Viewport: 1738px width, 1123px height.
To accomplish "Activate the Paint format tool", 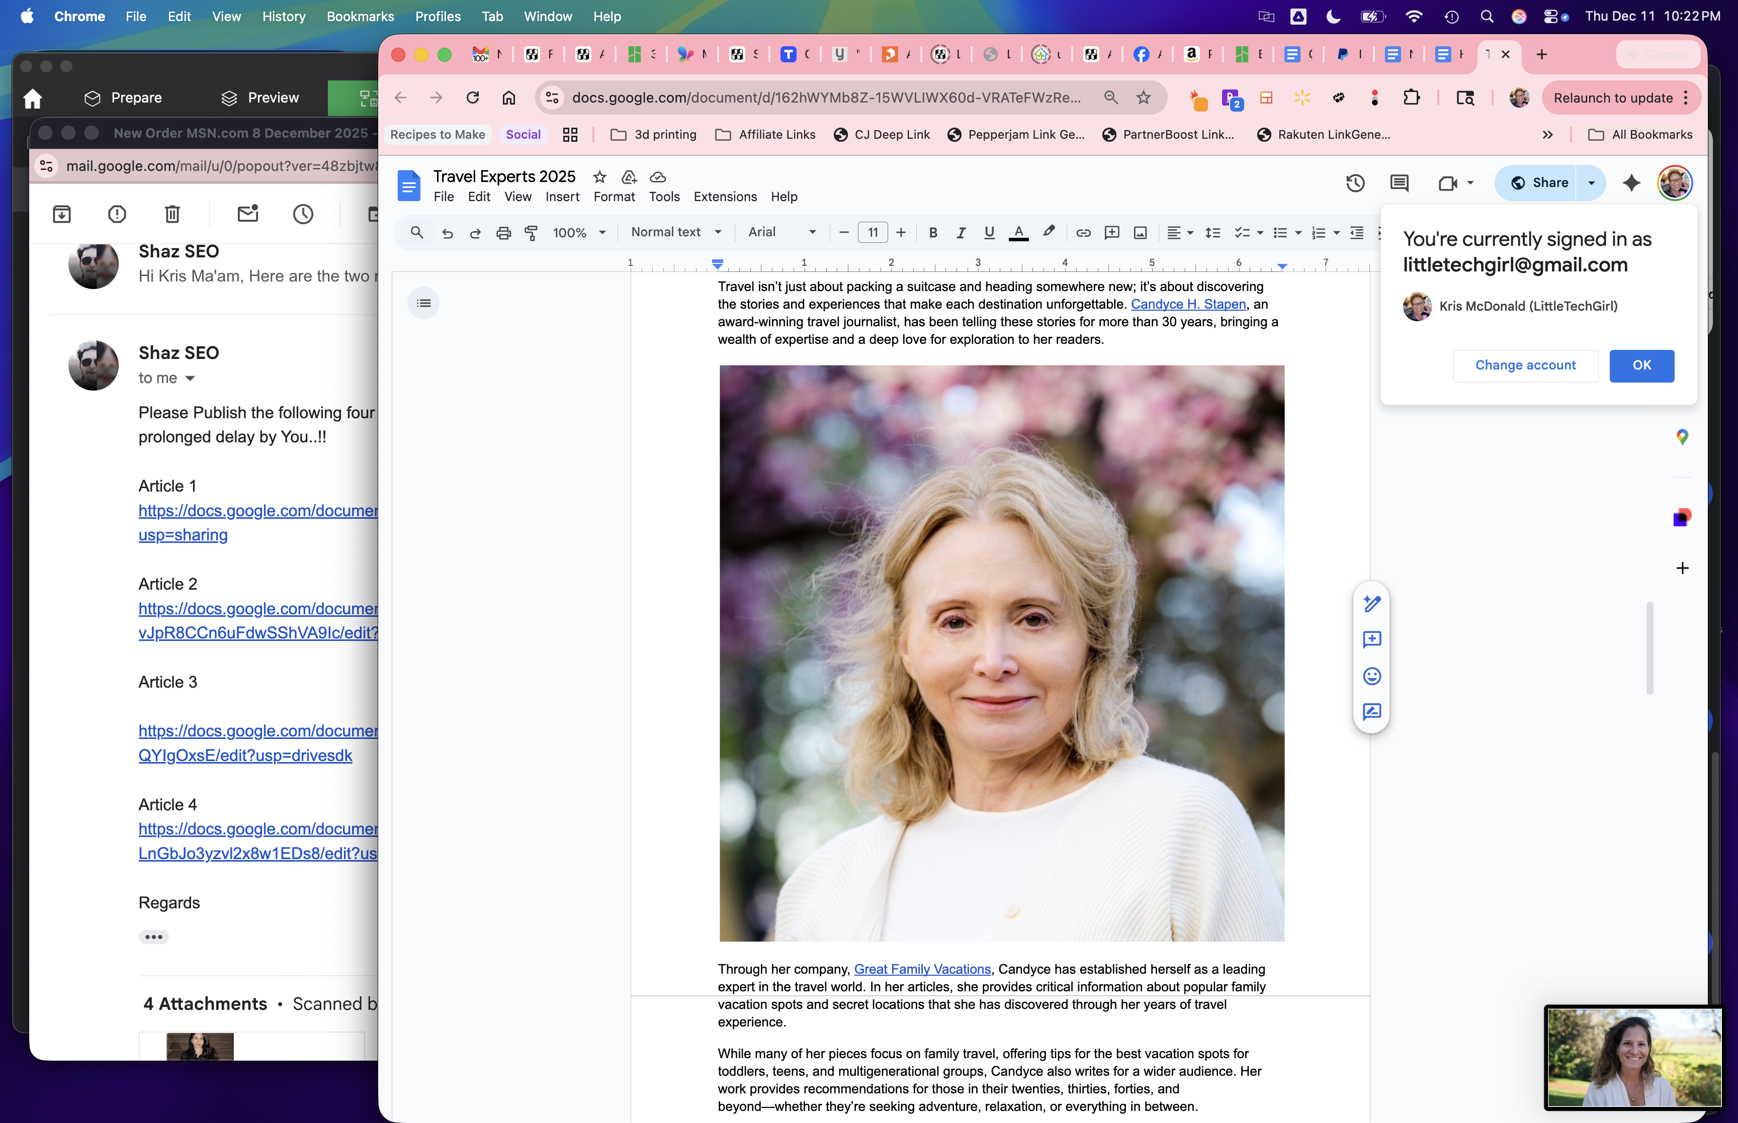I will point(532,233).
